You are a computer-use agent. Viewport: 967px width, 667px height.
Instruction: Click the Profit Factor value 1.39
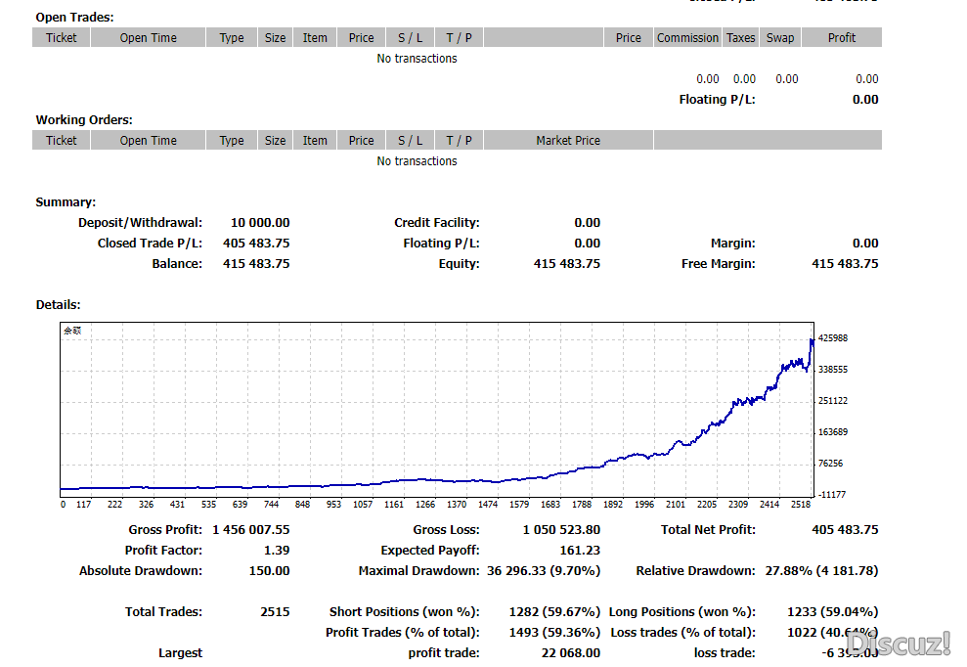pos(277,550)
